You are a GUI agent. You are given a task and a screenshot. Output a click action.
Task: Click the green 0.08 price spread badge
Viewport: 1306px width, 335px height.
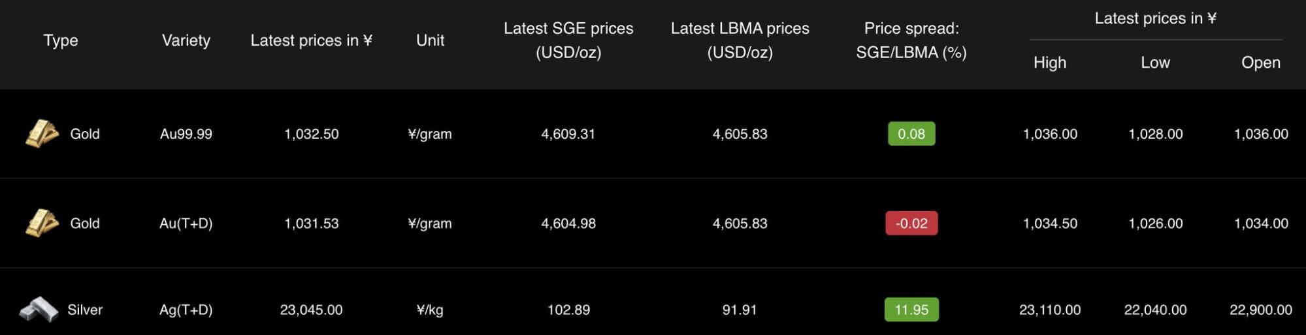point(911,134)
